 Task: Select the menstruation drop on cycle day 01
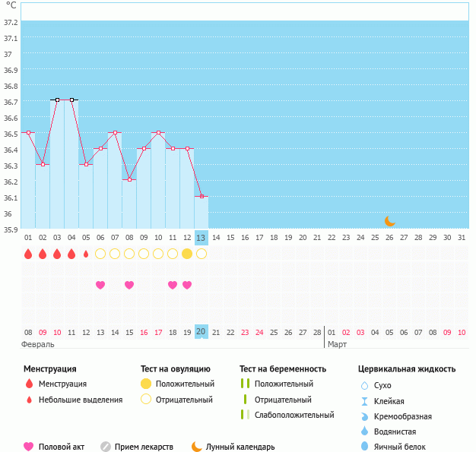tap(28, 254)
